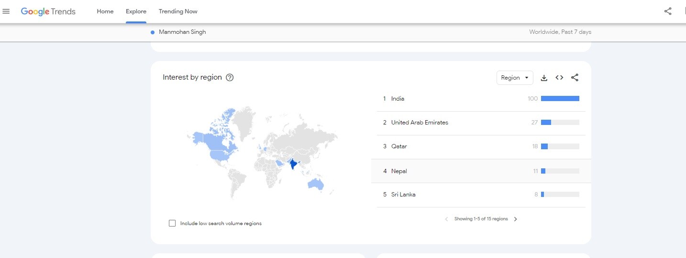The image size is (686, 258).
Task: Switch to the Explore tab
Action: (x=136, y=11)
